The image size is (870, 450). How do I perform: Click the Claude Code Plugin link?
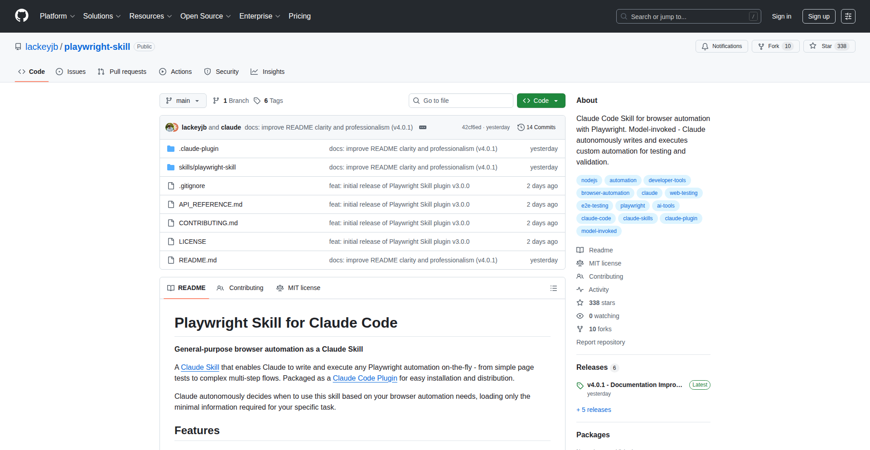point(365,378)
